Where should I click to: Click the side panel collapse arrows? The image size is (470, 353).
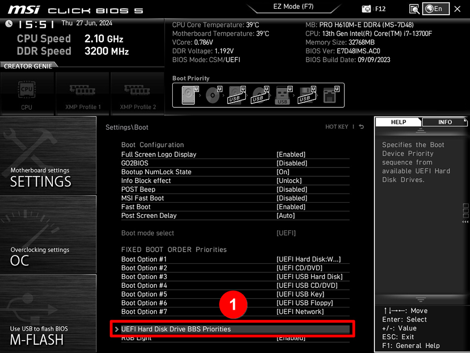465,222
